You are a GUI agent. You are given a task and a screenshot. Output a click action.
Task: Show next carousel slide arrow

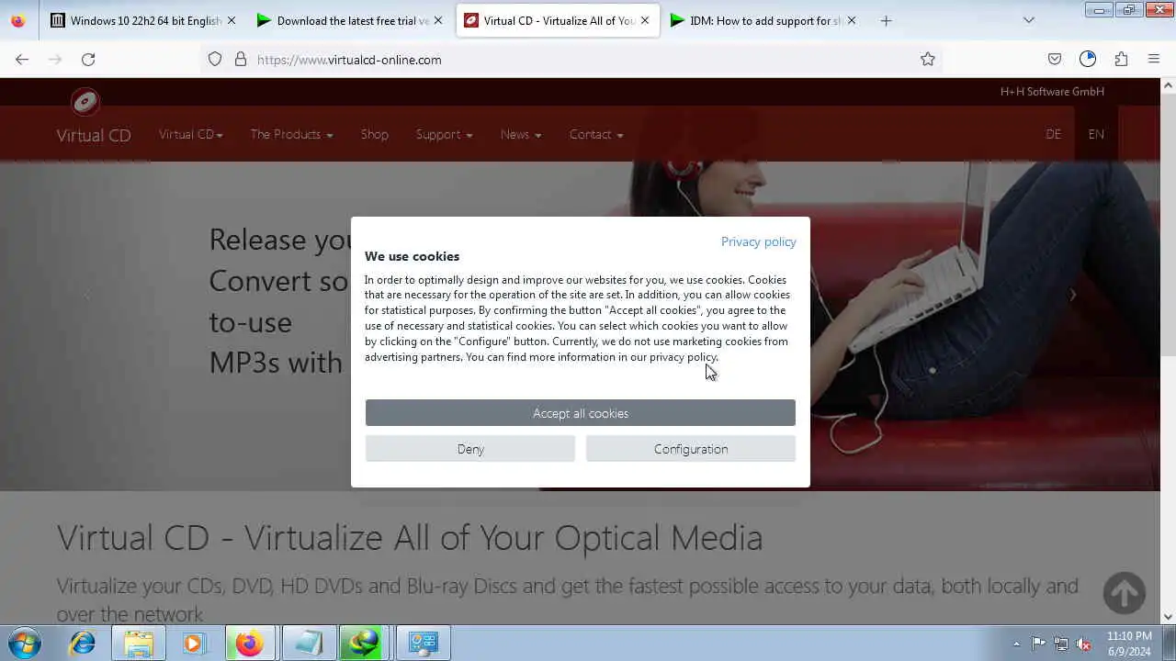click(1072, 295)
